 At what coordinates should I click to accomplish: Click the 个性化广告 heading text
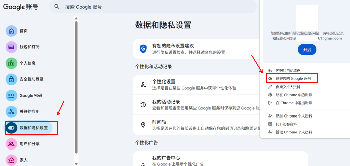click(x=146, y=143)
